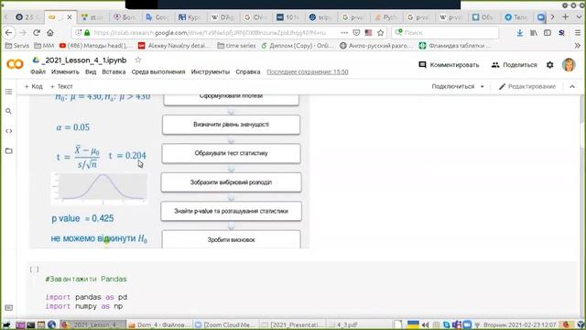Open the Skype tray icon

pyautogui.click(x=447, y=324)
